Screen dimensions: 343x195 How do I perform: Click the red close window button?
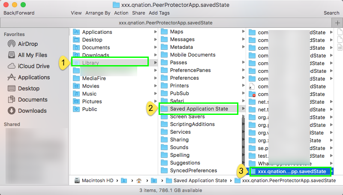click(x=6, y=5)
